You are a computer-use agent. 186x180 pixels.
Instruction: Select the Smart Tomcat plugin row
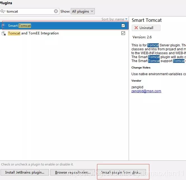tap(64, 26)
